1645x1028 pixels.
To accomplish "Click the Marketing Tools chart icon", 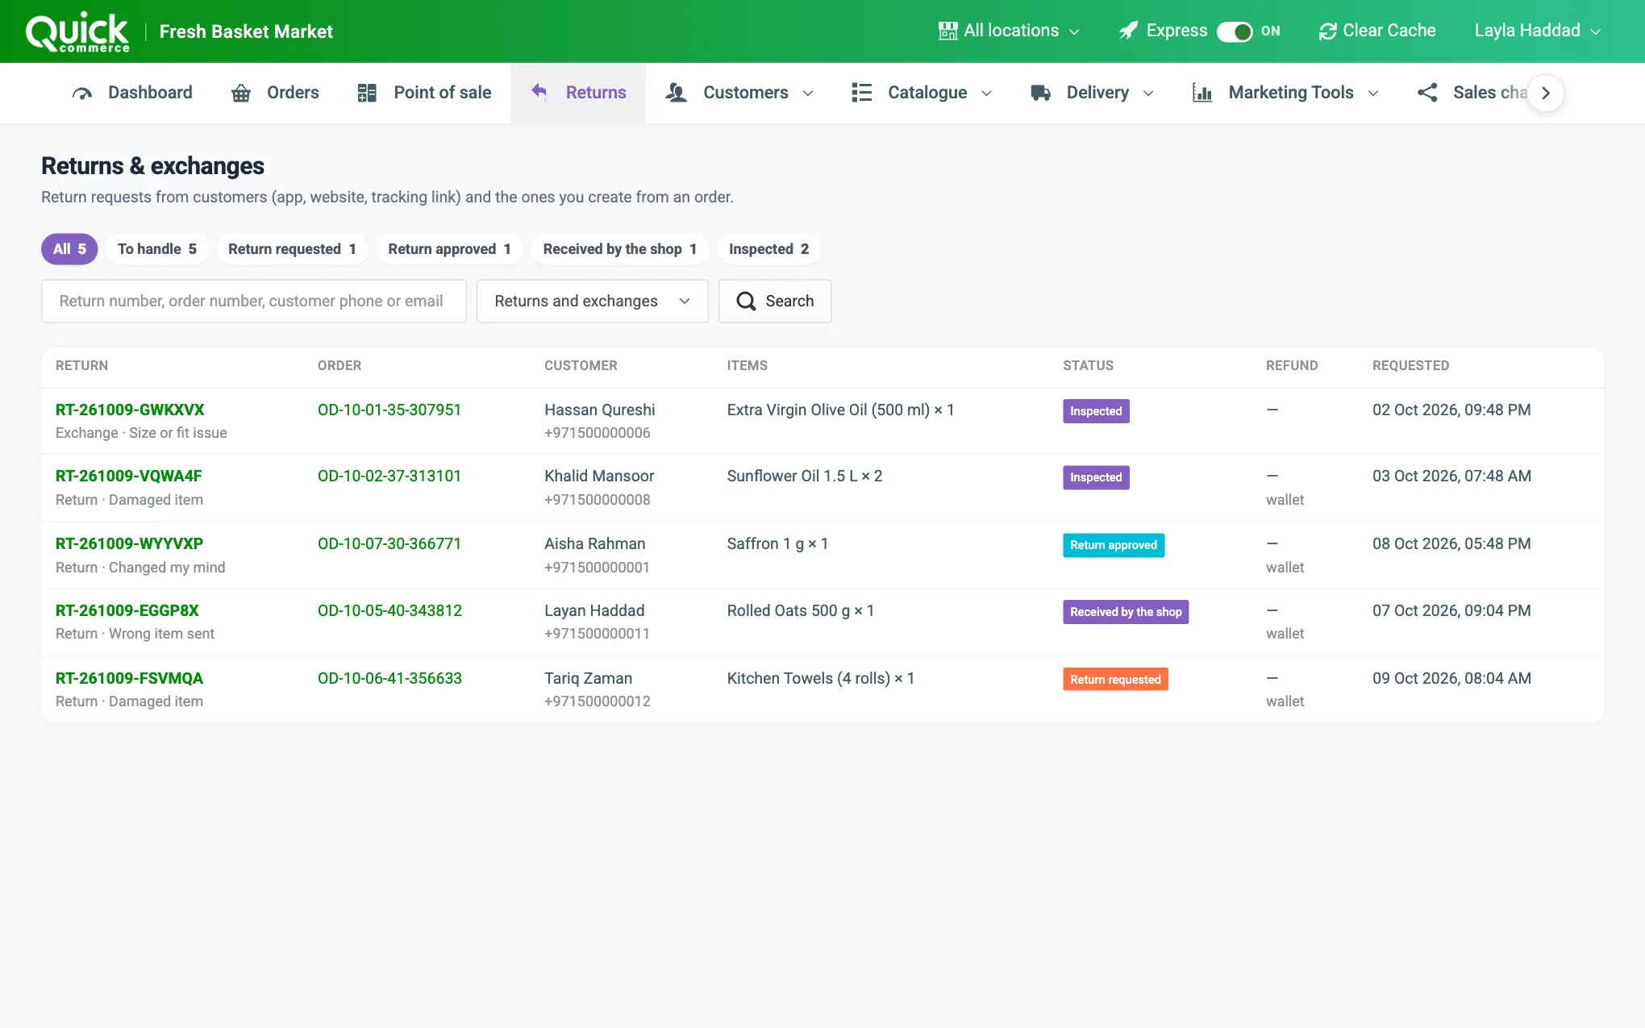I will 1202,93.
